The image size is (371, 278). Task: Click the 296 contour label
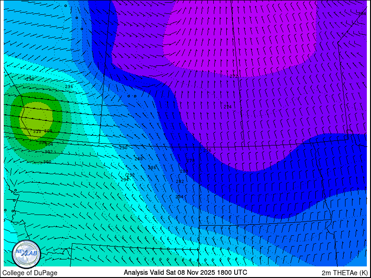pos(69,87)
